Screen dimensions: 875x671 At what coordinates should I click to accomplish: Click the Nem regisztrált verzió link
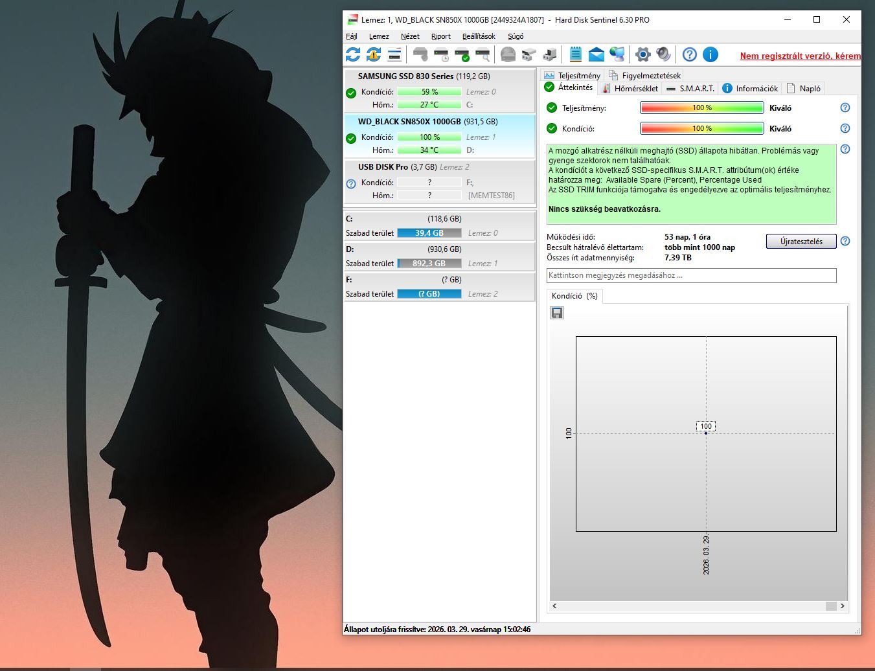coord(801,56)
